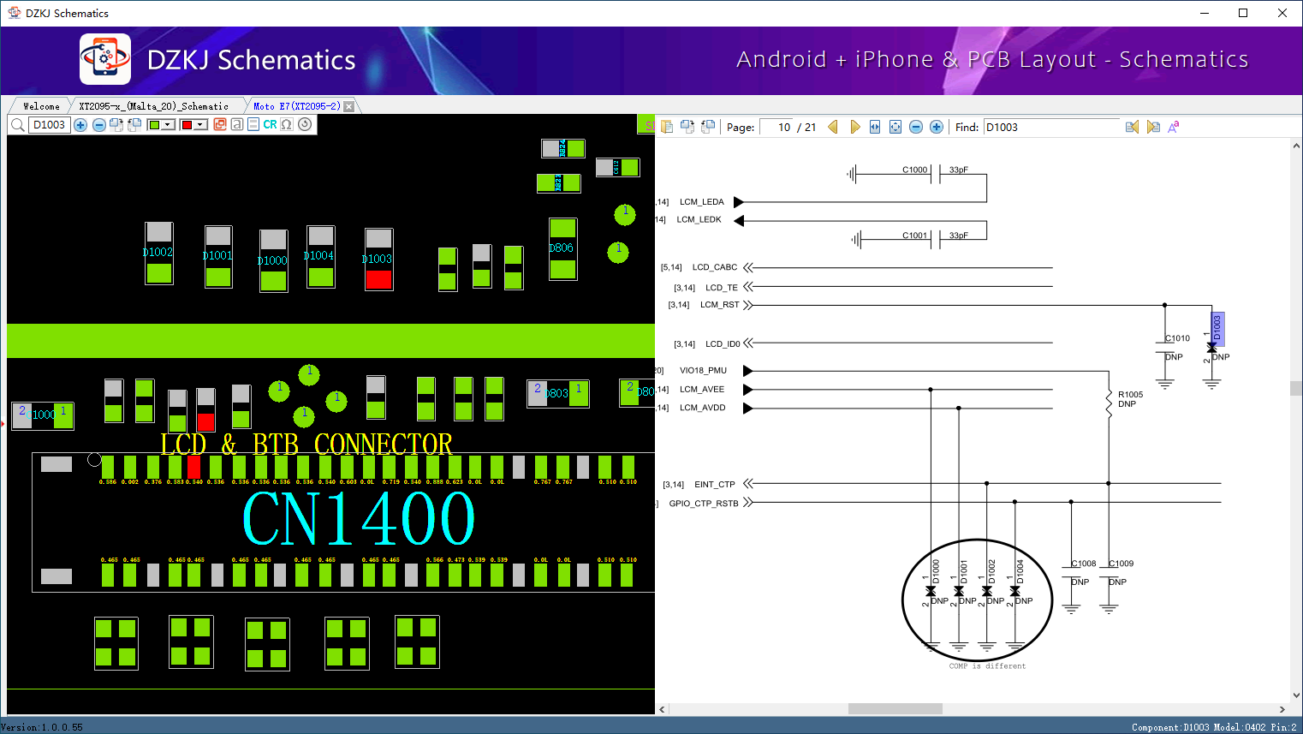Rotate the PCB layout counter-clockwise
Image resolution: width=1303 pixels, height=734 pixels.
coord(134,125)
